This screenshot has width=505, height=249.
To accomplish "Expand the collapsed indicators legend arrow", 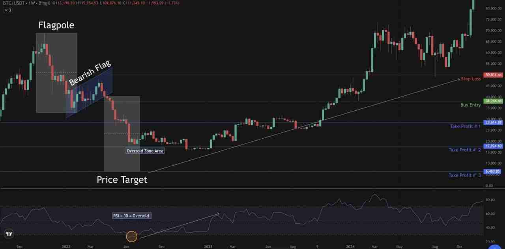I will tap(6, 10).
